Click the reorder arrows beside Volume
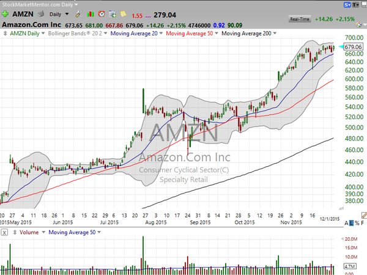 coord(15,232)
